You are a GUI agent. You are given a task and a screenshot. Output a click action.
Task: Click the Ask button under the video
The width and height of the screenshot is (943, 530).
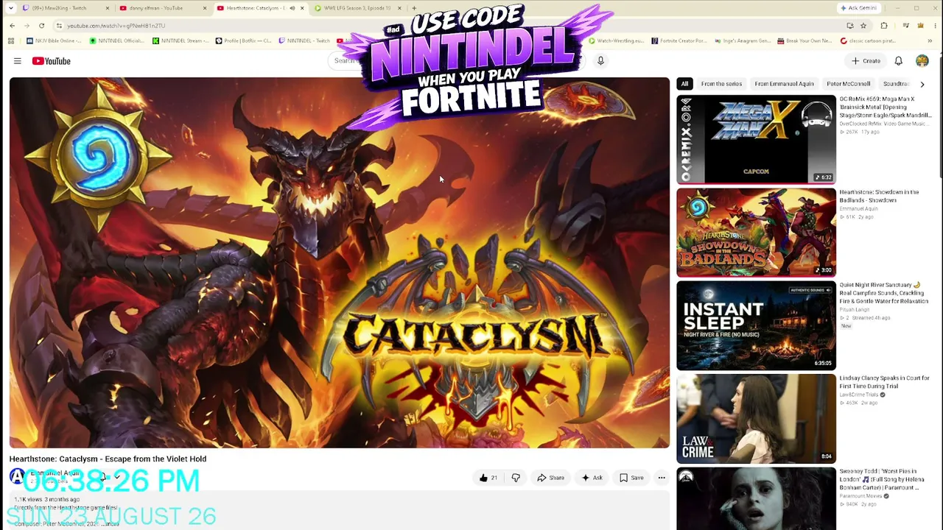pyautogui.click(x=592, y=478)
